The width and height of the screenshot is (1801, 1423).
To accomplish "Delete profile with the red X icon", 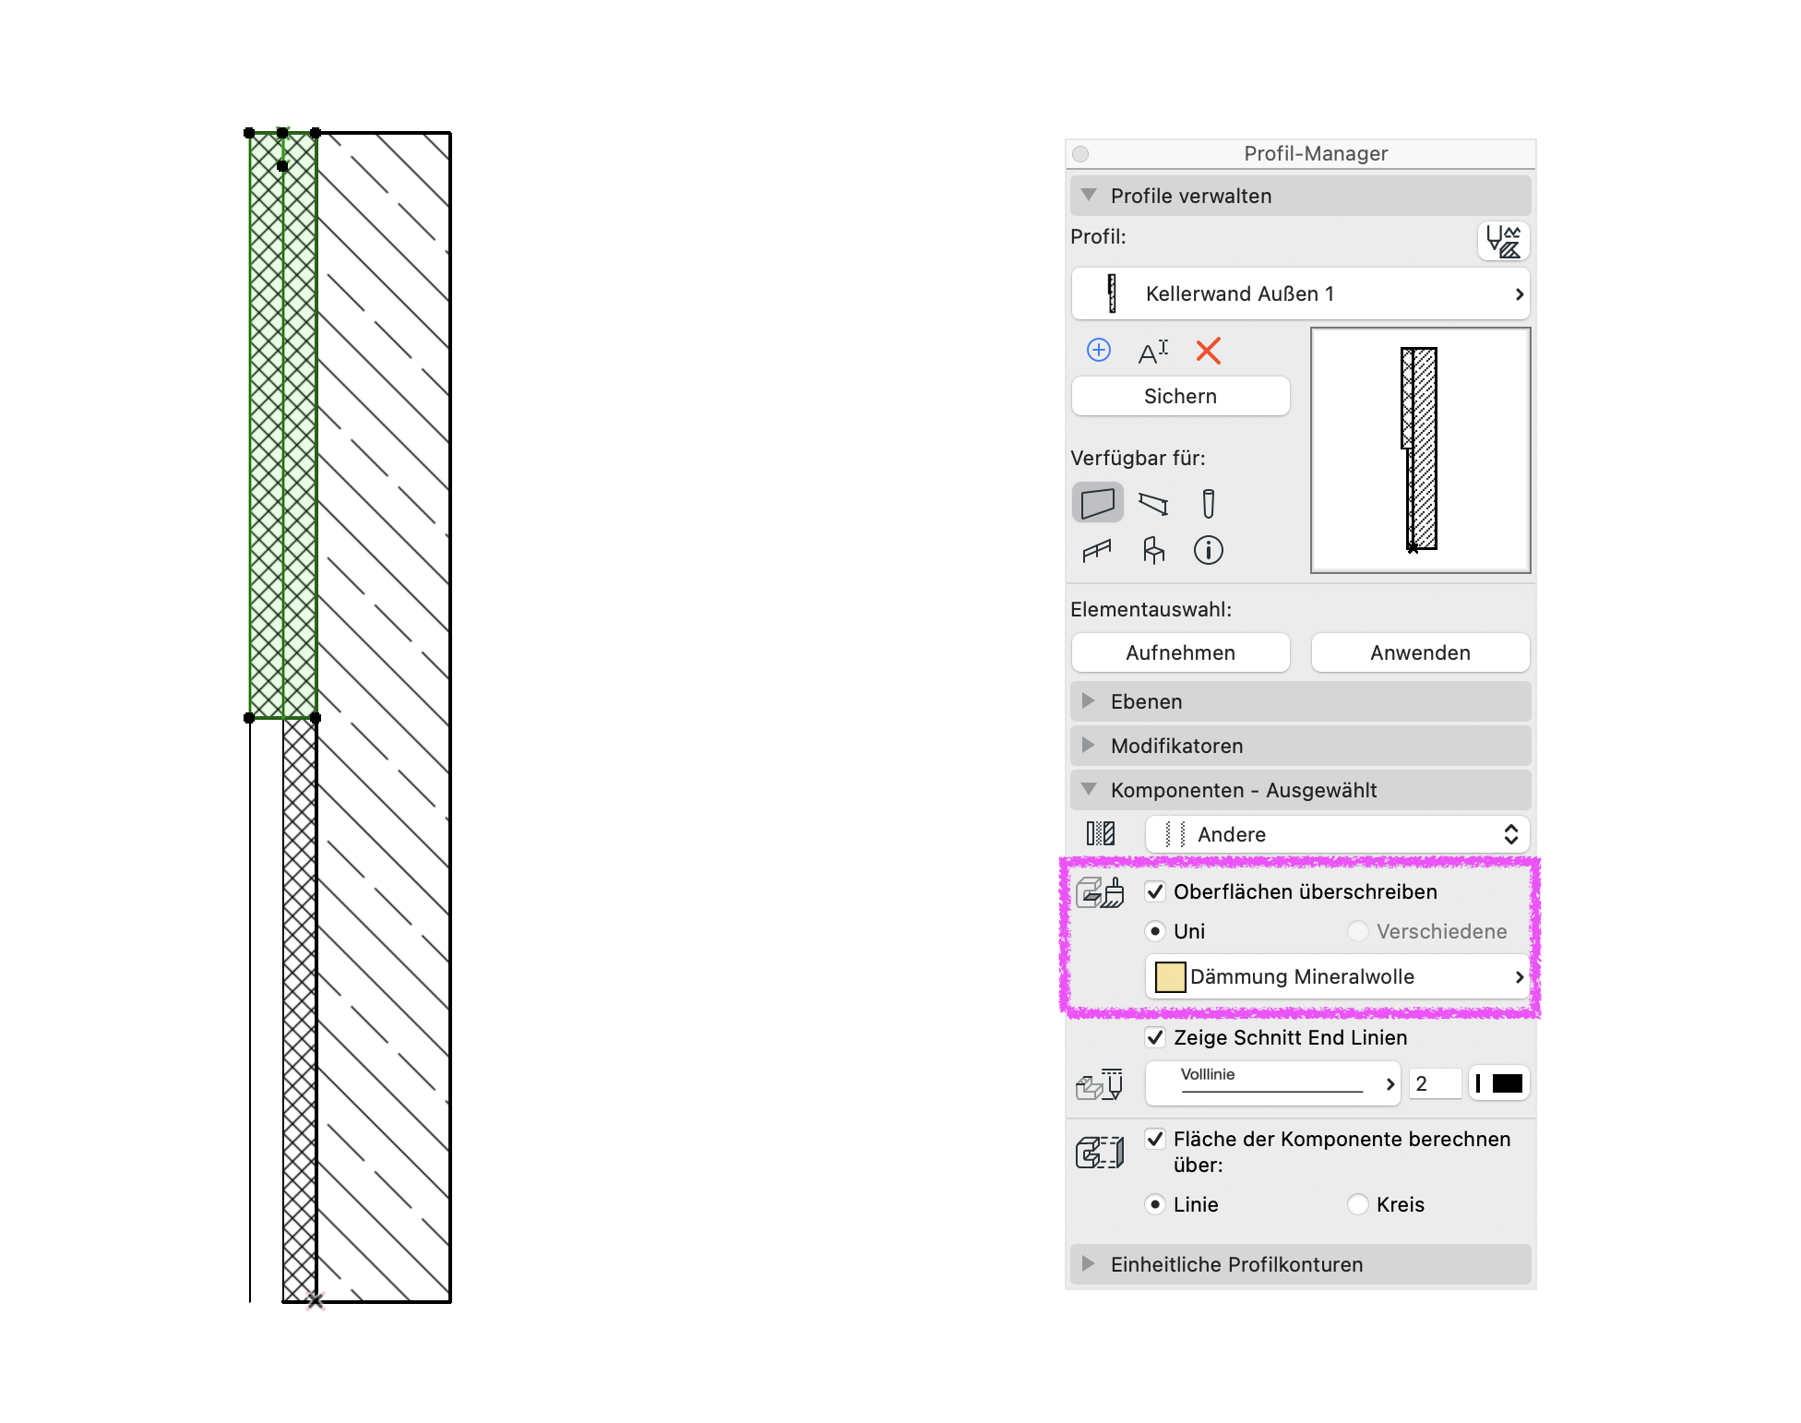I will (1208, 351).
